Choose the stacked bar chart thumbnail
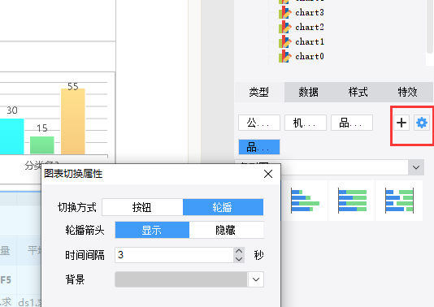This screenshot has width=434, height=307. point(352,201)
